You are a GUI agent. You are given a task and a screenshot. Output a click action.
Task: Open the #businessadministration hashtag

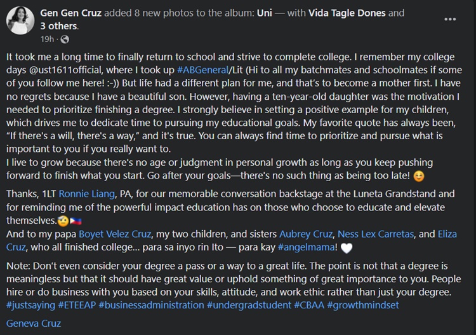pos(151,305)
